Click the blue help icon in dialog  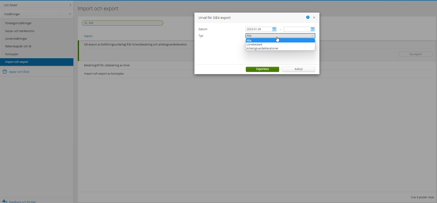pyautogui.click(x=308, y=17)
